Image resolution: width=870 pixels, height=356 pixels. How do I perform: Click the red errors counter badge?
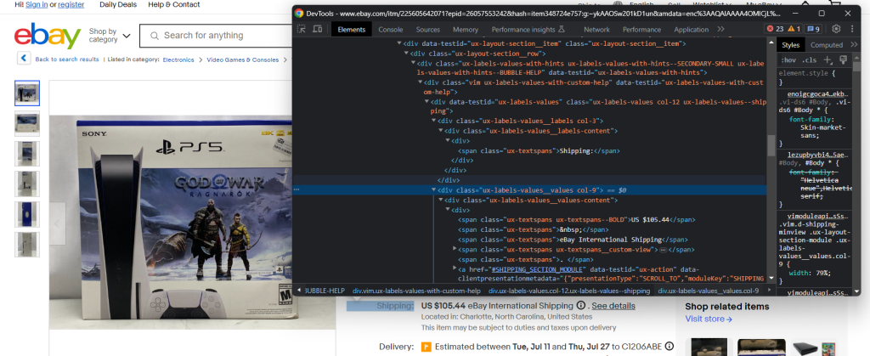click(775, 30)
